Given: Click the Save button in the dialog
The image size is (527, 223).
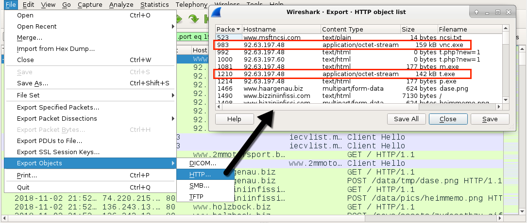Looking at the screenshot, I should pos(490,119).
